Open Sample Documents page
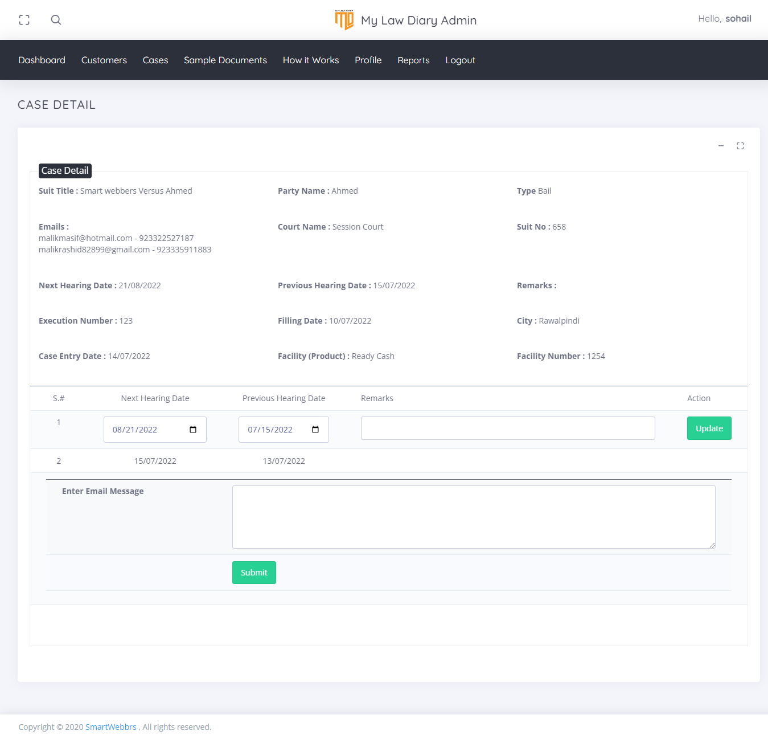Screen dimensions: 768x739 (225, 60)
